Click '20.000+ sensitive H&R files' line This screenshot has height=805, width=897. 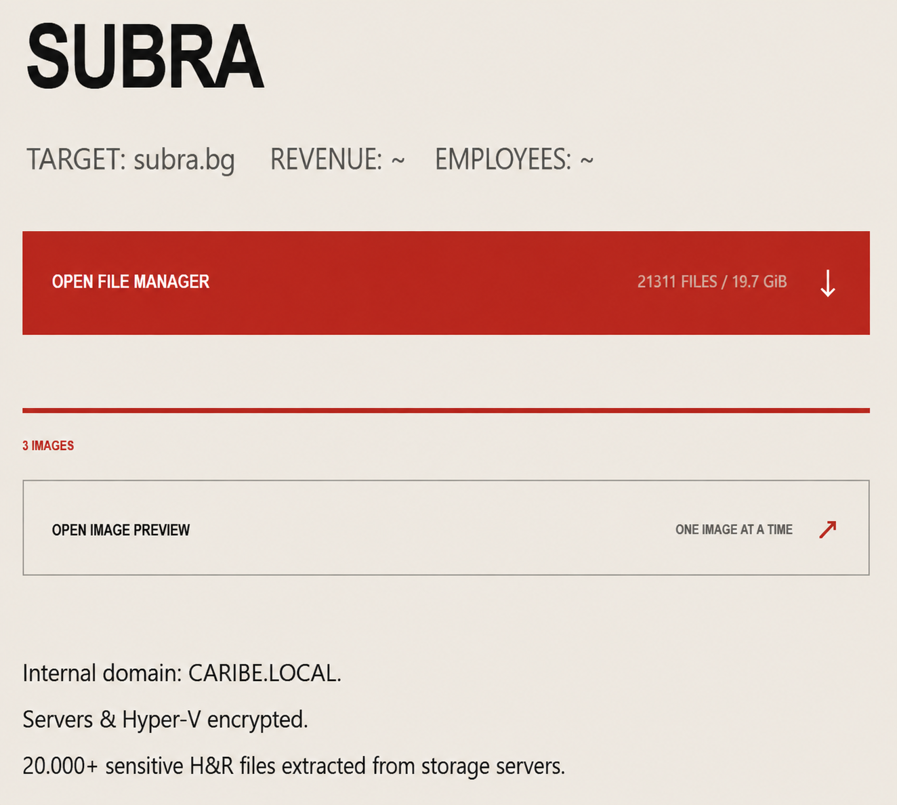coord(293,766)
